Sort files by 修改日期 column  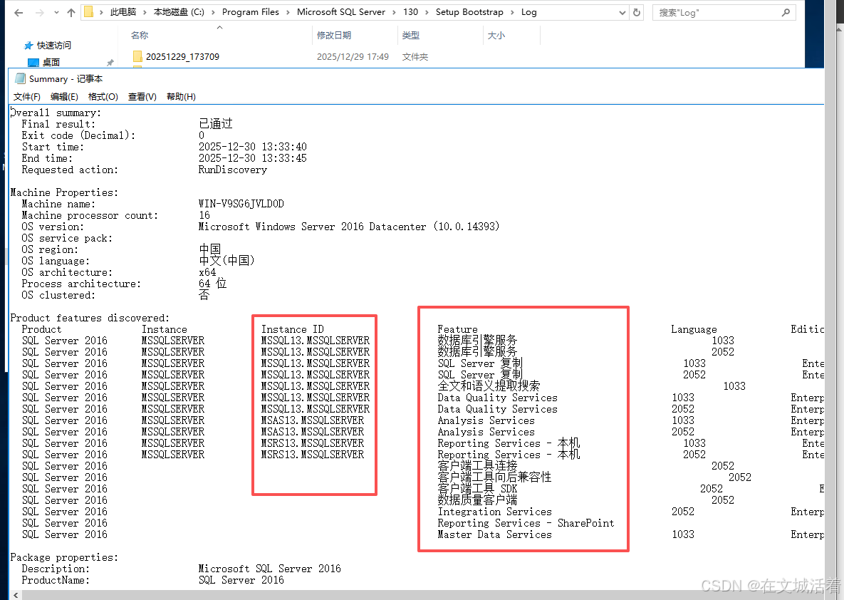coord(334,35)
